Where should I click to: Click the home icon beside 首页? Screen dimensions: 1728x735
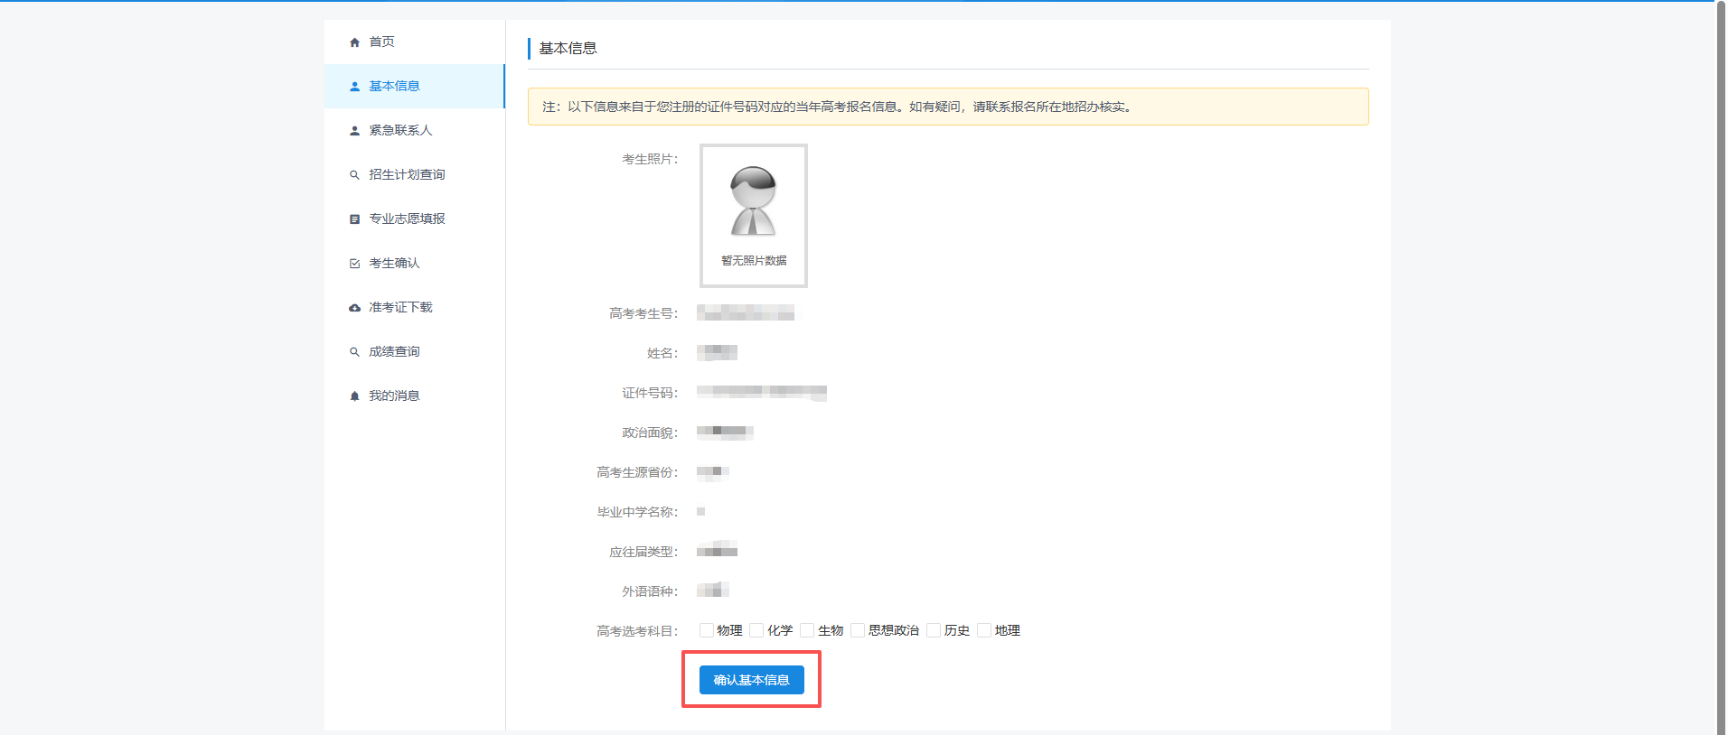(354, 42)
